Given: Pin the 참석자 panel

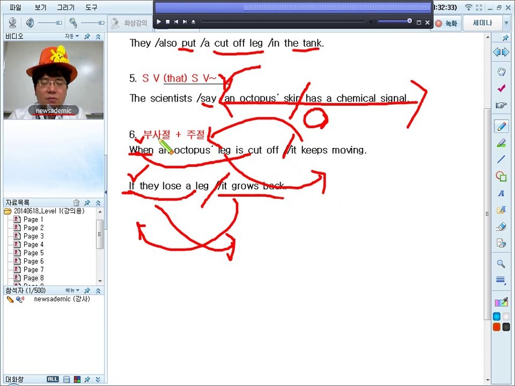Looking at the screenshot, I should click(x=87, y=291).
